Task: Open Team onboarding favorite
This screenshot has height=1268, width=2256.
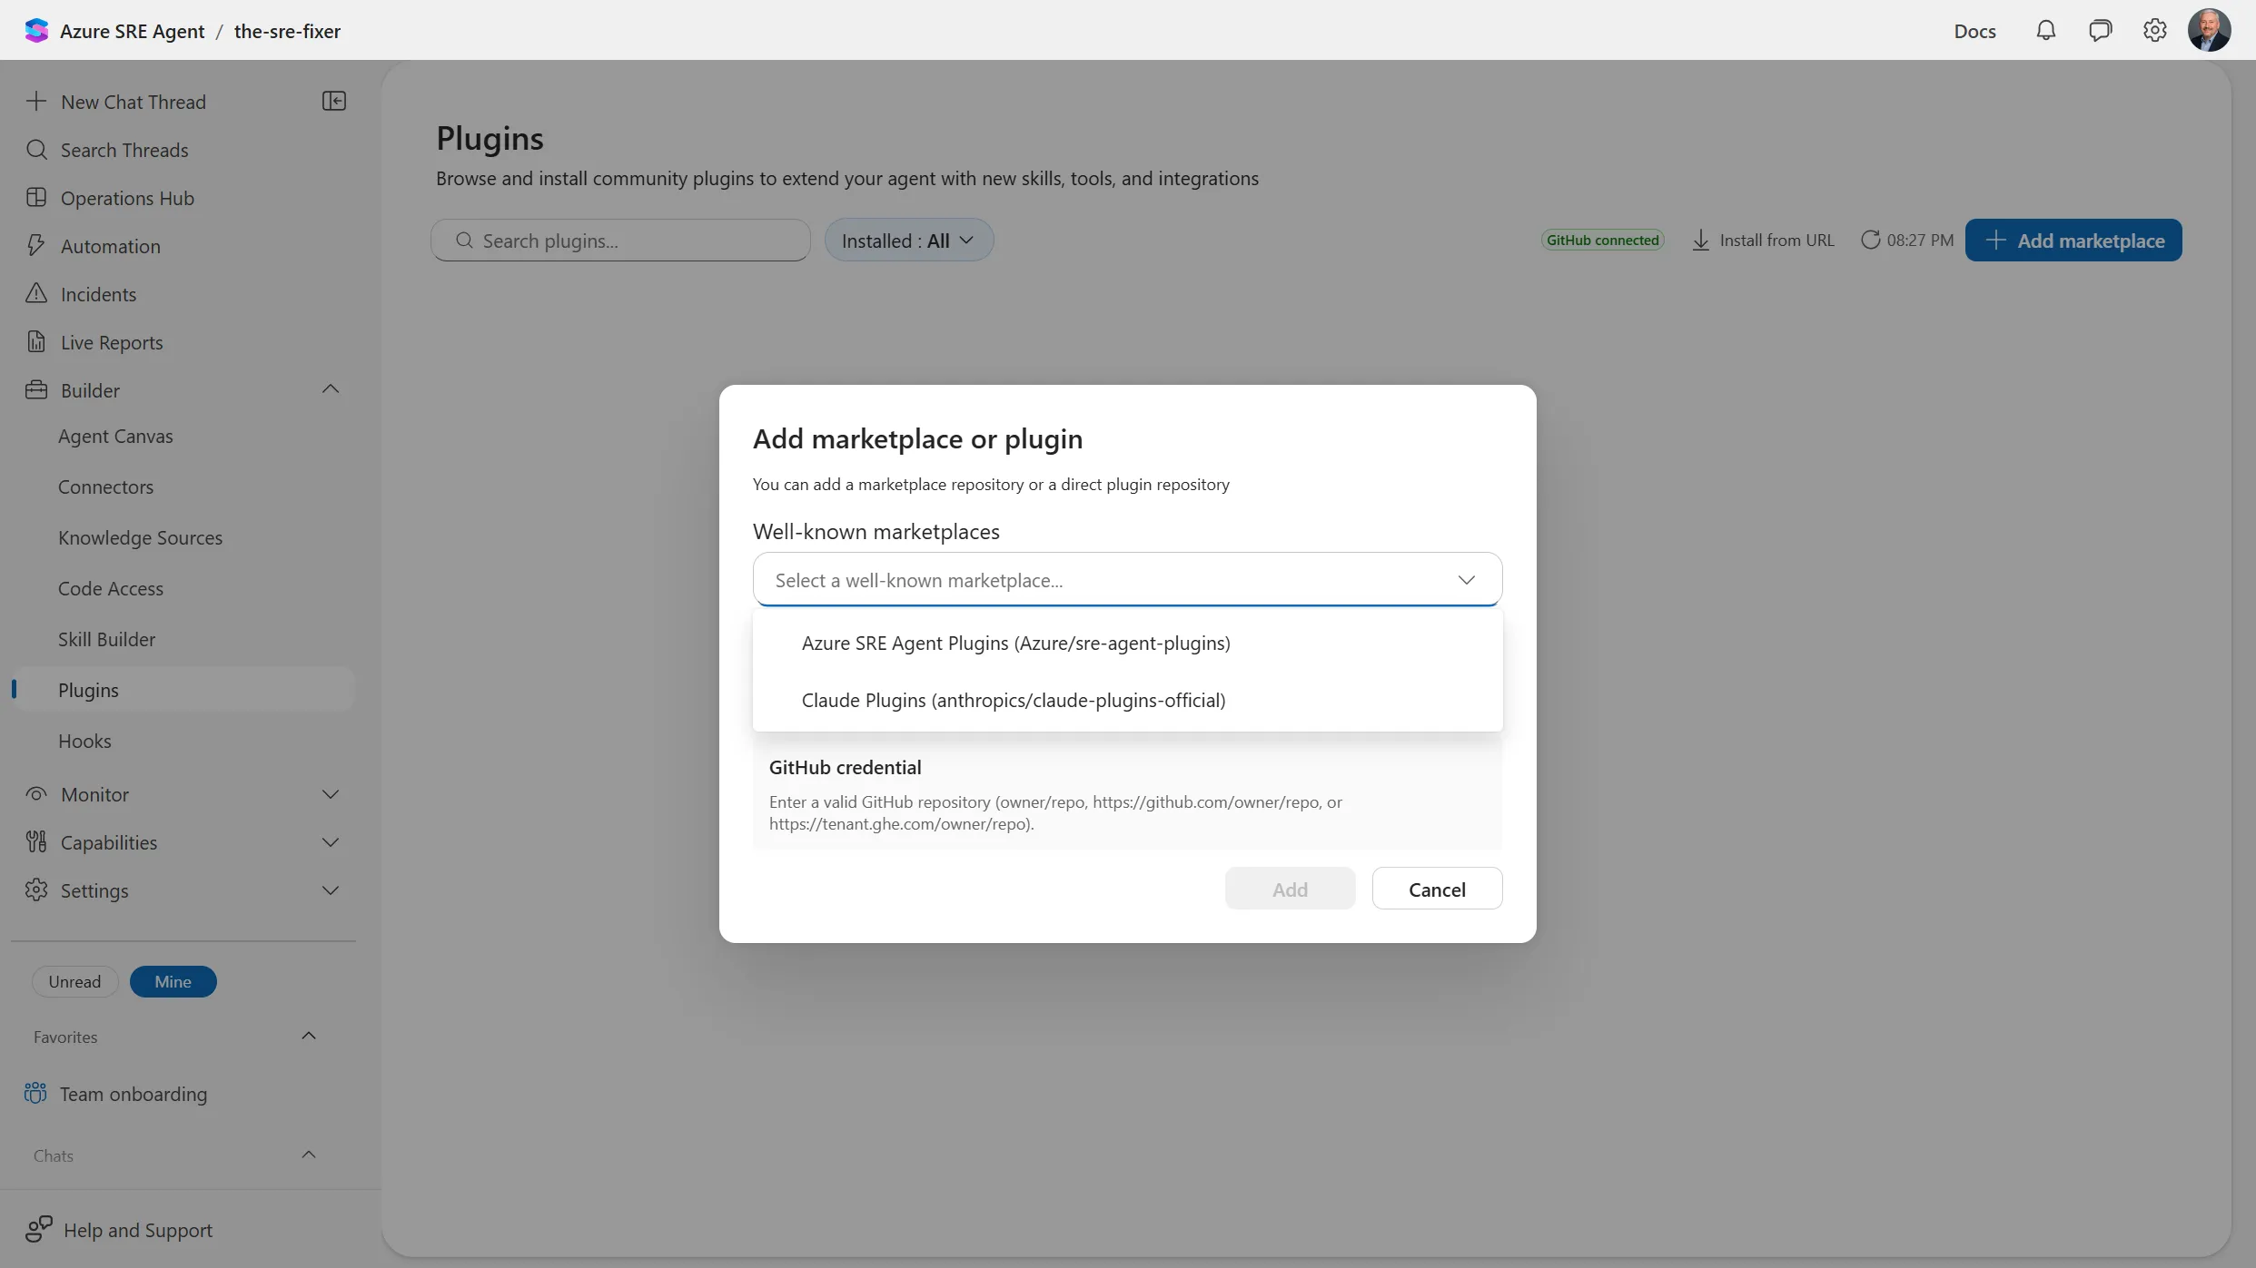Action: coord(134,1093)
